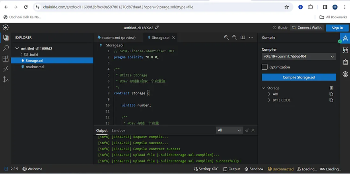350x174 pixels.
Task: Click the Sign in button
Action: coord(337,28)
